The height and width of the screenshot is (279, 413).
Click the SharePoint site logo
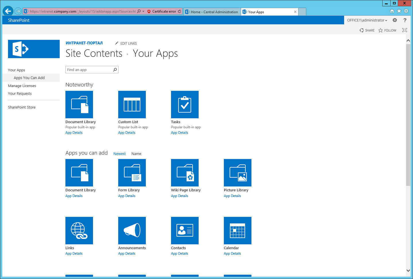(34, 49)
